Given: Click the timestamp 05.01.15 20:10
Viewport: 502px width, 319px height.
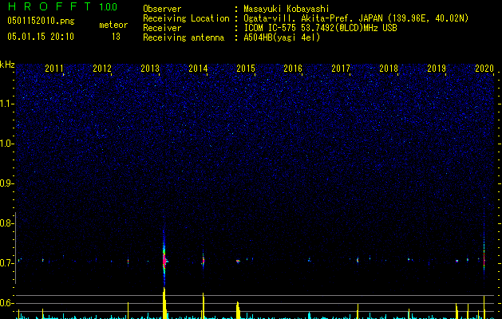Looking at the screenshot, I should (x=41, y=37).
